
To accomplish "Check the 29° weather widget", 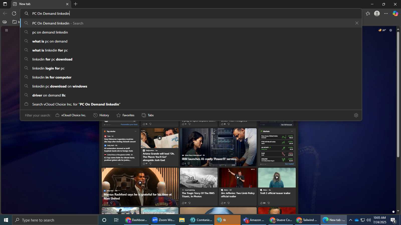I will tap(382, 30).
